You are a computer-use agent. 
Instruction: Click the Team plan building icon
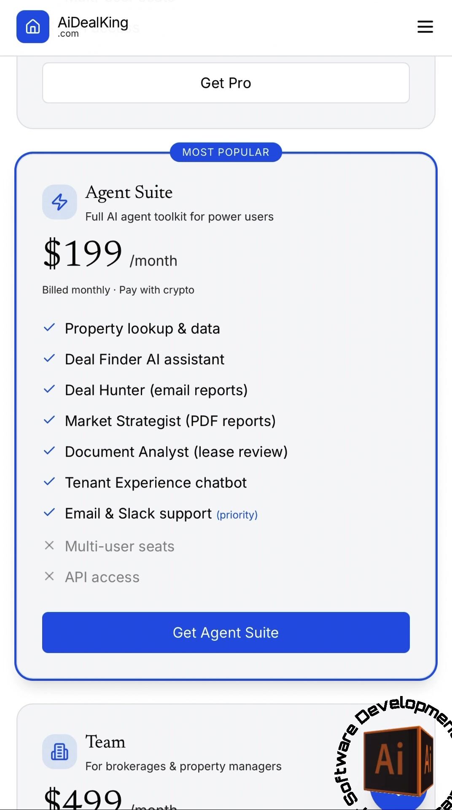[59, 751]
